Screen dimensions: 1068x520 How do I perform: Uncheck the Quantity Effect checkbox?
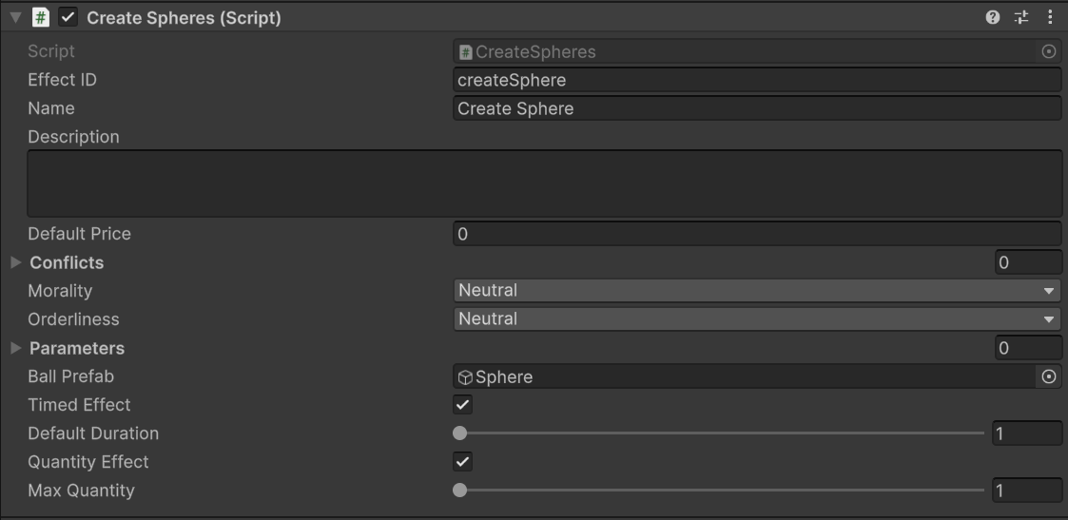tap(462, 462)
